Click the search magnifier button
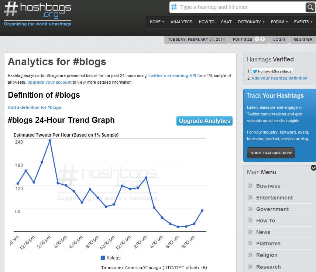 coord(310,7)
